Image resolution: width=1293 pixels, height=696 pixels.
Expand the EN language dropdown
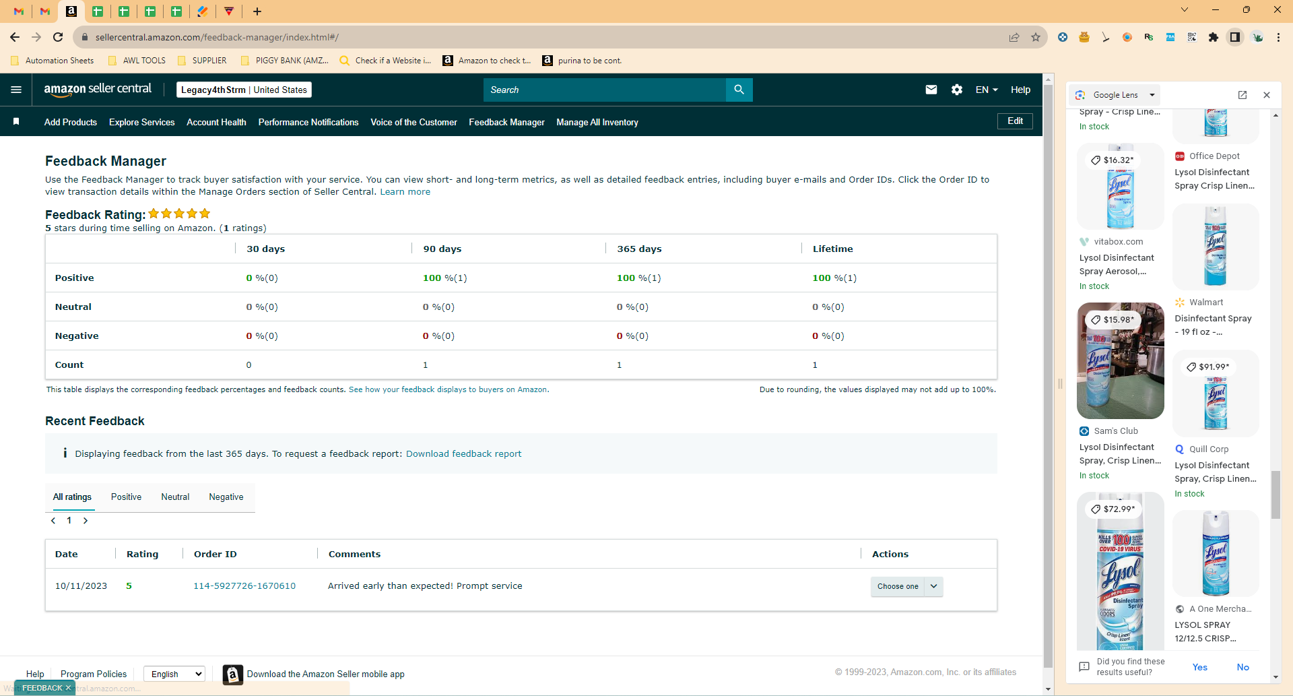coord(987,90)
